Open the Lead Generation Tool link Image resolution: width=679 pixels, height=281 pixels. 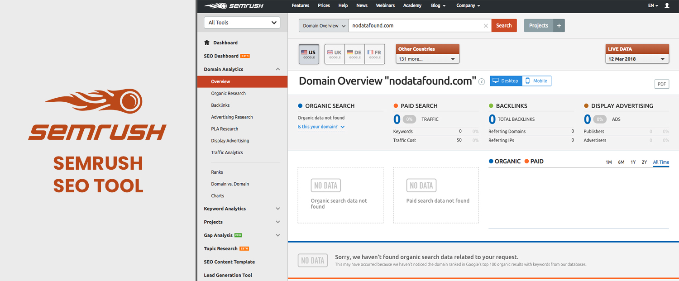tap(228, 275)
